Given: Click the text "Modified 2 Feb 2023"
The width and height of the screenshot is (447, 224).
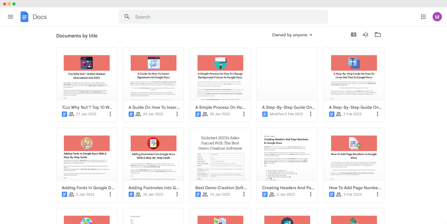Looking at the screenshot, I should [x=286, y=114].
